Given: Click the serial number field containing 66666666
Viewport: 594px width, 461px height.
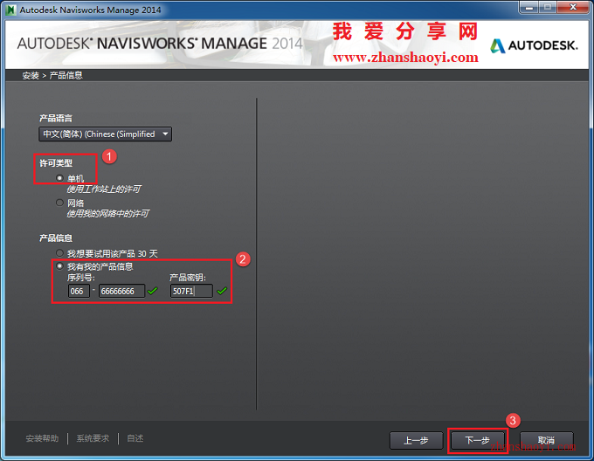Looking at the screenshot, I should (x=121, y=291).
